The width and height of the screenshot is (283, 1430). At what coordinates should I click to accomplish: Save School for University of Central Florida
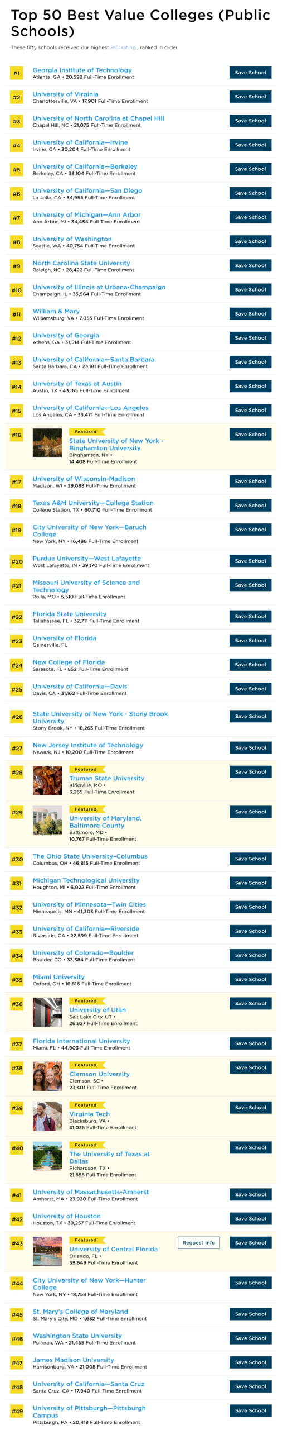tap(250, 1242)
